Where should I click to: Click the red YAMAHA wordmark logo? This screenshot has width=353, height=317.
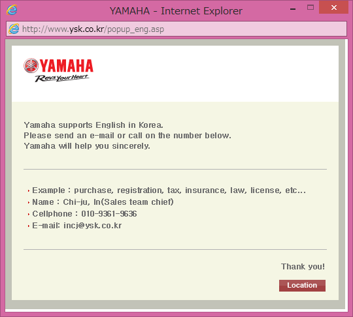[x=66, y=66]
